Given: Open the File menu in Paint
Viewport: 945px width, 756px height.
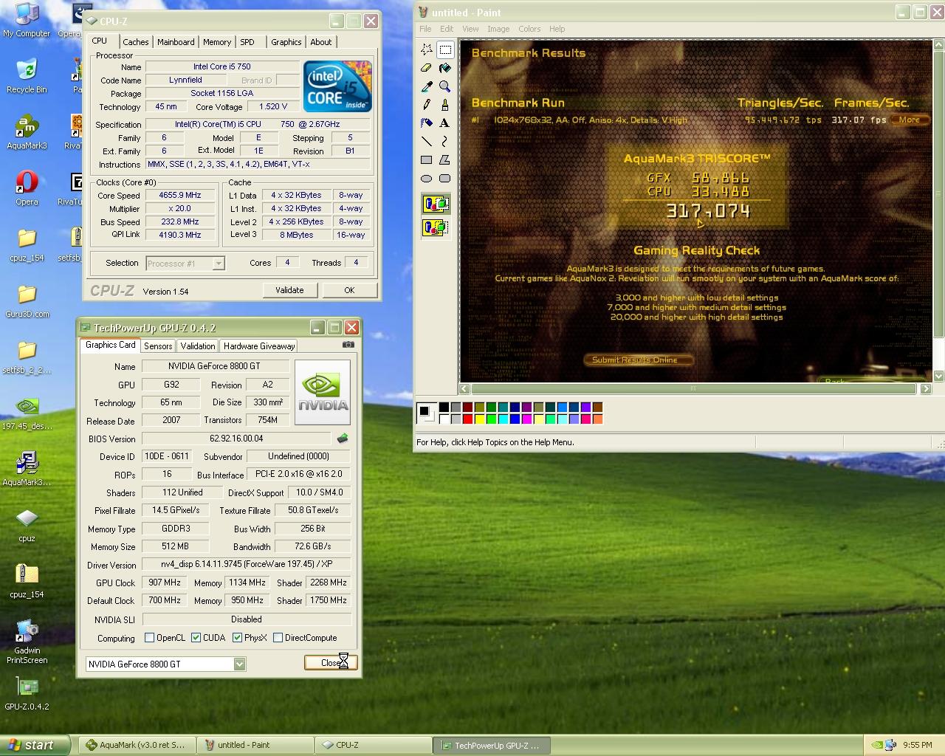Looking at the screenshot, I should pyautogui.click(x=425, y=29).
